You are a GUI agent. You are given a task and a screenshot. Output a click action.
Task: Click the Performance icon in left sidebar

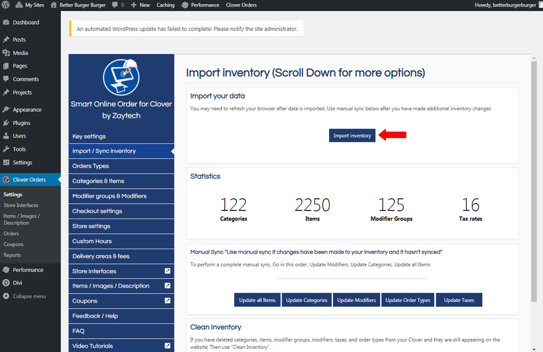6,269
